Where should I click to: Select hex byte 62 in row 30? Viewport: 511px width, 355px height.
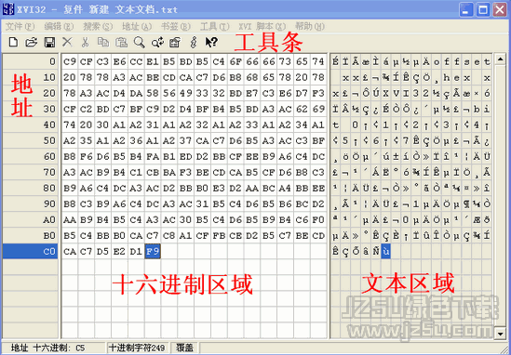tap(303, 109)
